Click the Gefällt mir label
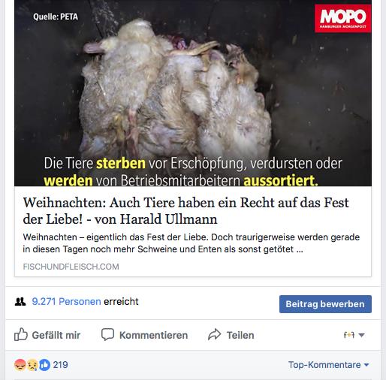 point(56,335)
